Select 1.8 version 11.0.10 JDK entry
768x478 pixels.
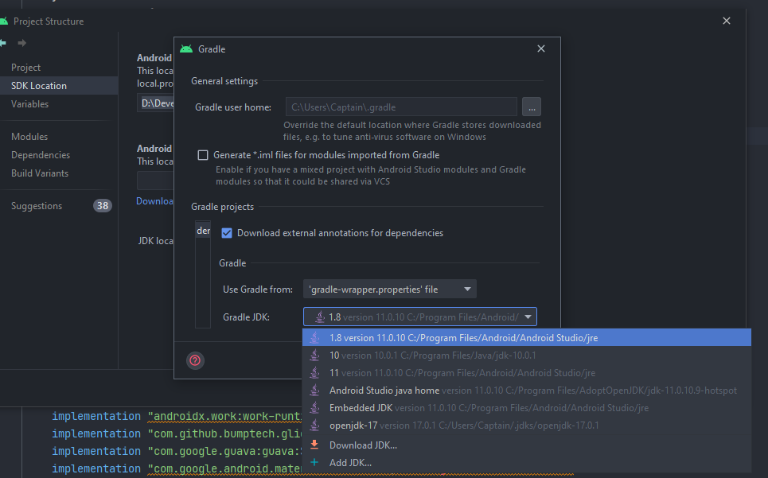pos(527,337)
